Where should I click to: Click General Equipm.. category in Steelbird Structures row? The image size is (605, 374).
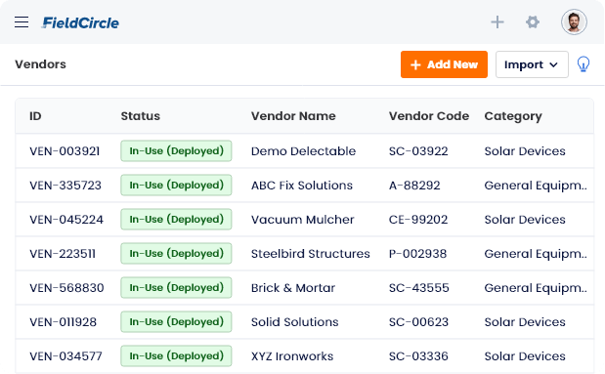(x=536, y=254)
